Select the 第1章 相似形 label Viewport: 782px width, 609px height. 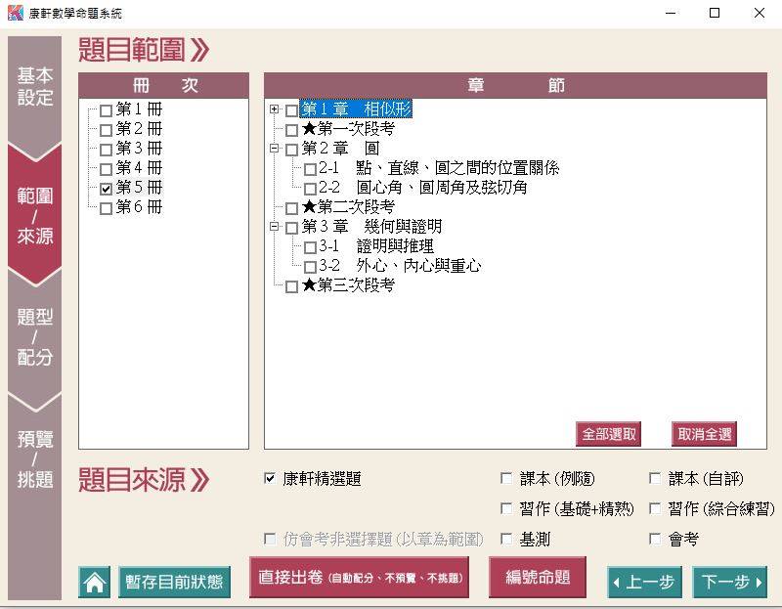pos(356,109)
